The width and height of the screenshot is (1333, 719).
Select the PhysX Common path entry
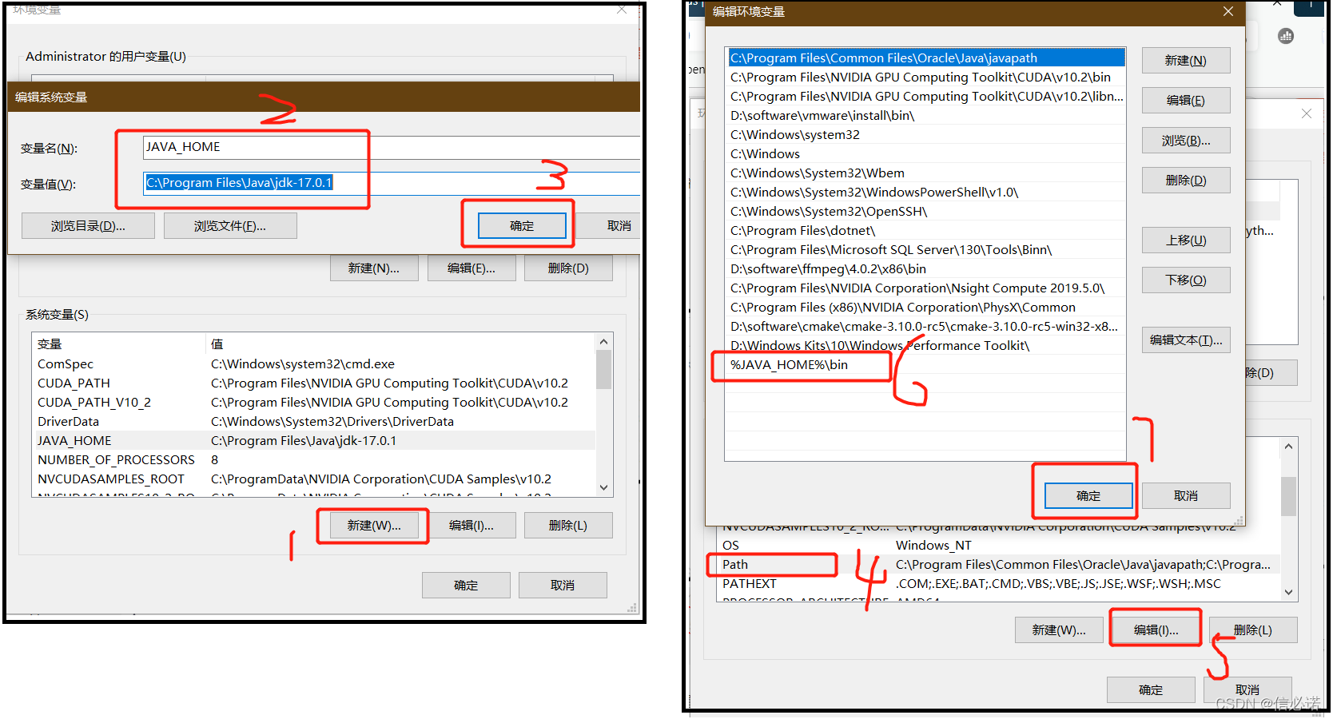point(925,308)
